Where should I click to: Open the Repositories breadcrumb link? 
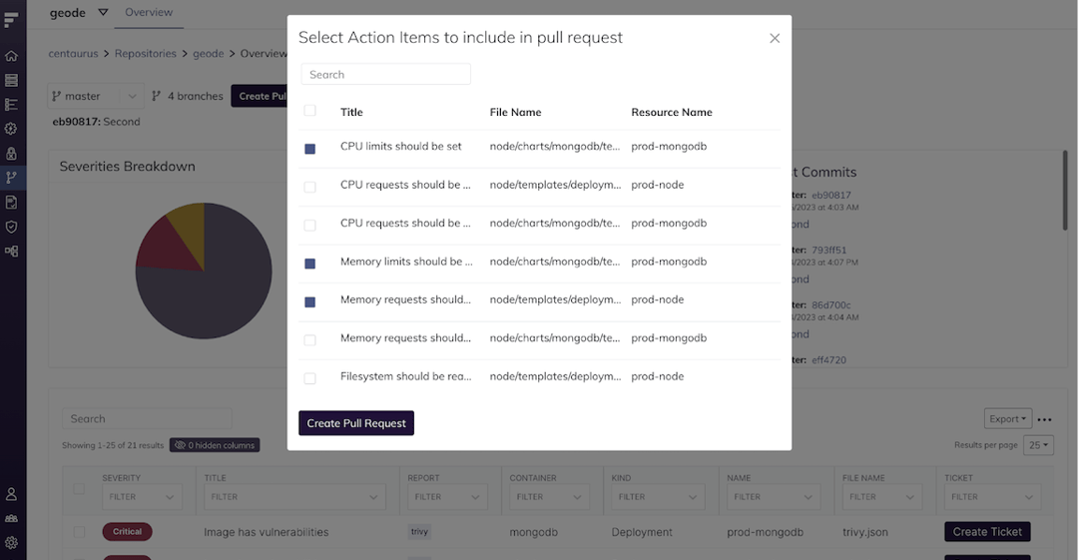click(x=146, y=53)
